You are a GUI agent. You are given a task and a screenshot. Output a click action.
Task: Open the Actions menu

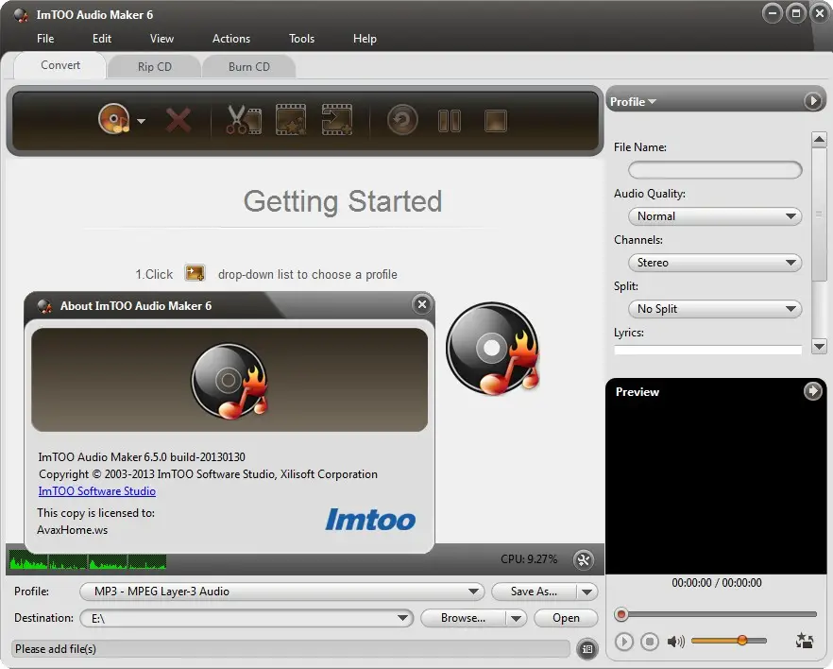pyautogui.click(x=231, y=38)
